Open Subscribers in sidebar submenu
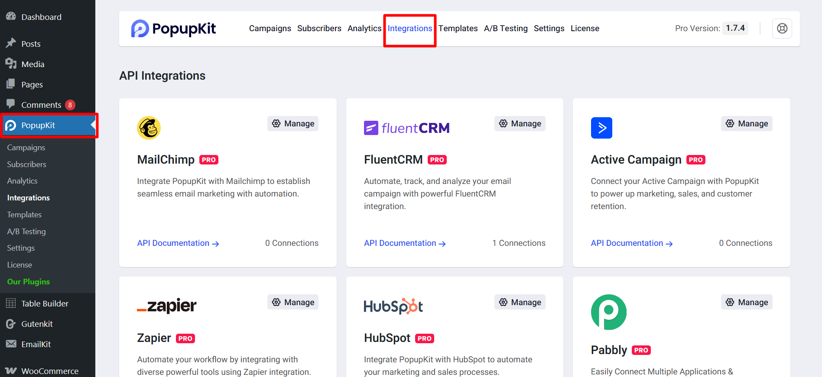The image size is (822, 377). [x=26, y=164]
